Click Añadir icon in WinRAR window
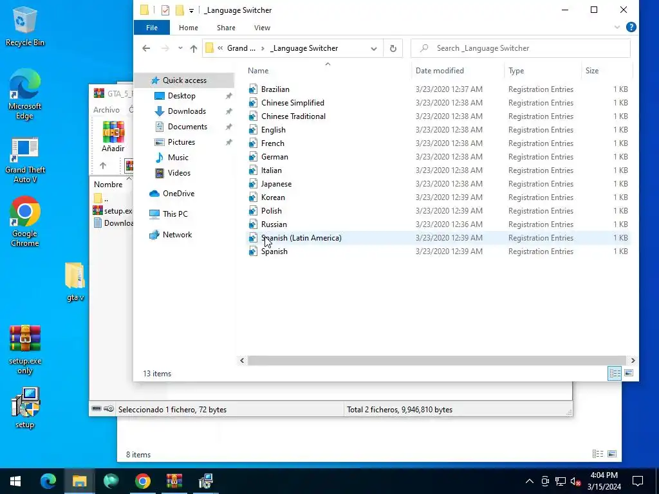Image resolution: width=659 pixels, height=494 pixels. point(113,137)
